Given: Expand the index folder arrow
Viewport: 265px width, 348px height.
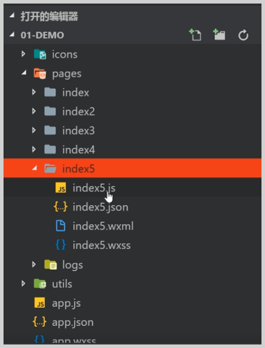Looking at the screenshot, I should click(x=33, y=92).
